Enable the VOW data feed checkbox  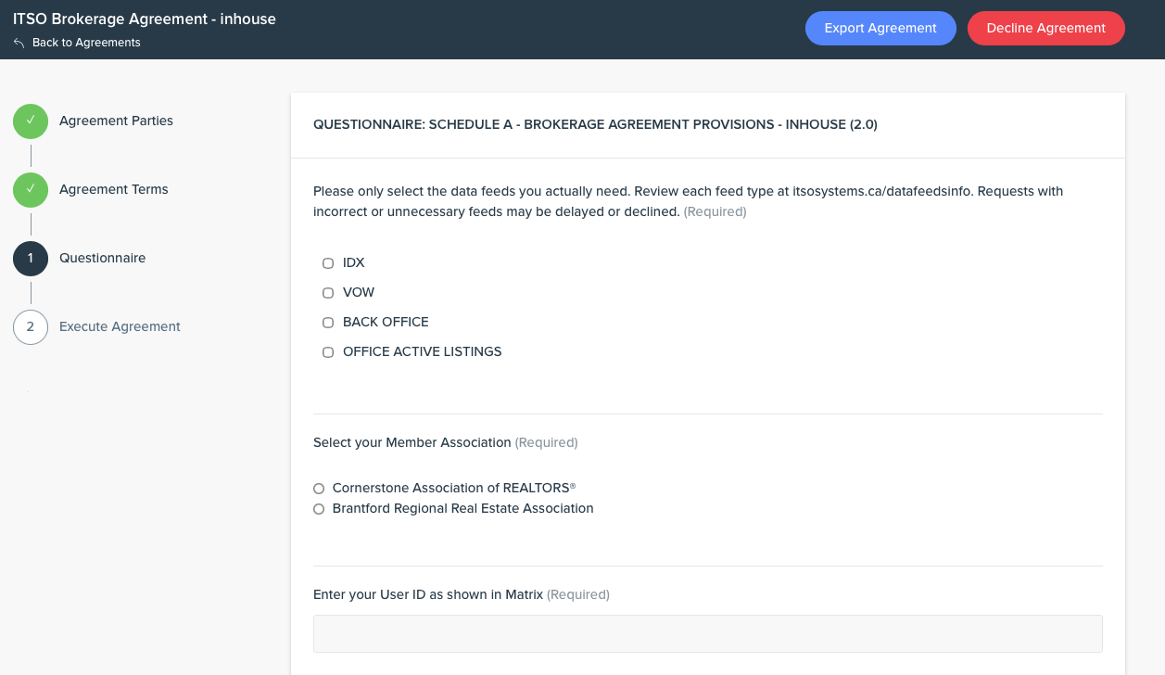328,293
